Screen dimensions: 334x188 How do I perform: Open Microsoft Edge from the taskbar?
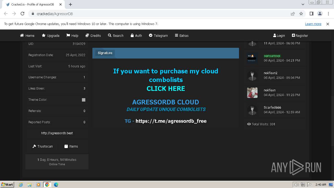[x=56, y=185]
